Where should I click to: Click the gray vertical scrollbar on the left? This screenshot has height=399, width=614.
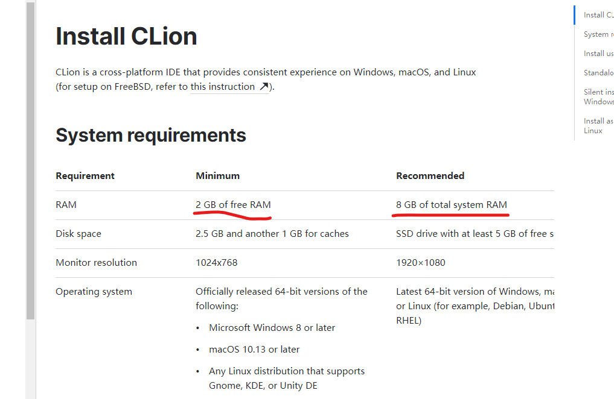(x=30, y=163)
